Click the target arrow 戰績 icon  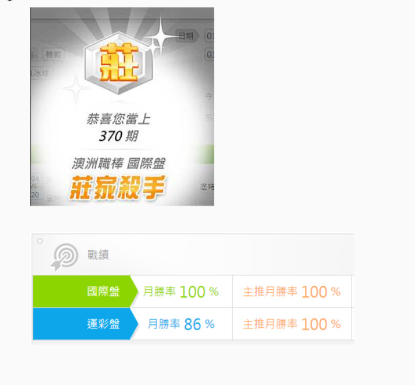(64, 257)
